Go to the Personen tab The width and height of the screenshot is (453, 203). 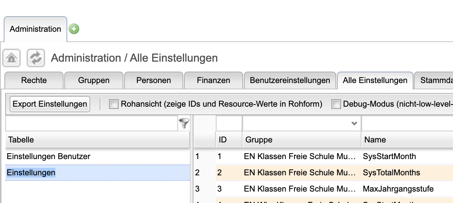coord(154,80)
